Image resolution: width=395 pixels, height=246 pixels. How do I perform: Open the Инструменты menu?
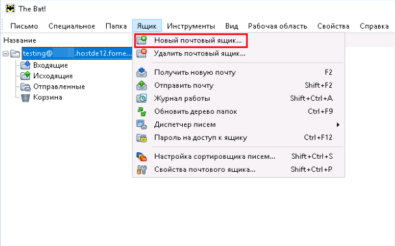[x=191, y=26]
